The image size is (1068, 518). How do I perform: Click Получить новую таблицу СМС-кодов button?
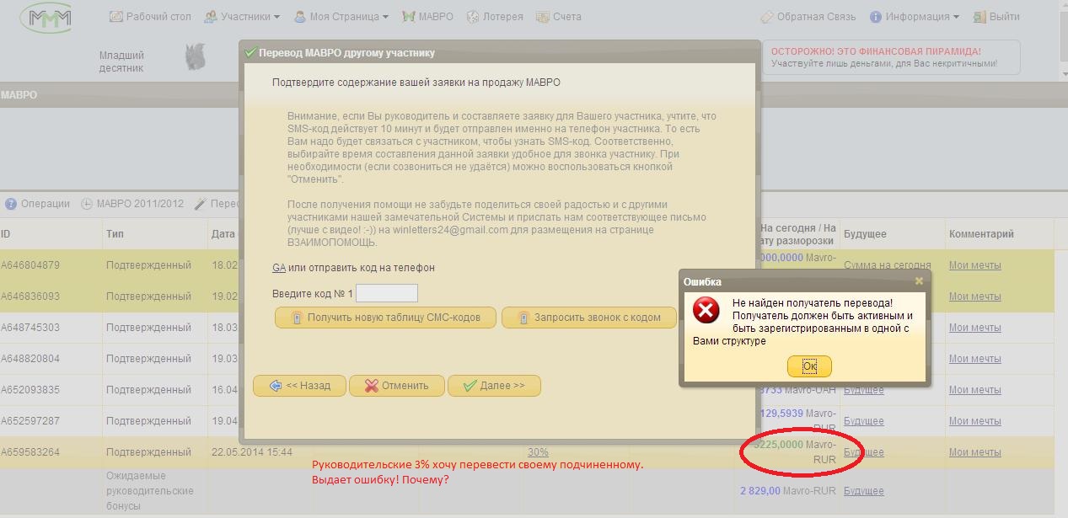(385, 318)
